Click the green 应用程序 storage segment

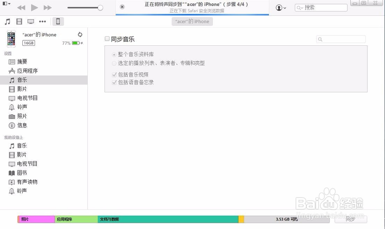tap(76, 219)
